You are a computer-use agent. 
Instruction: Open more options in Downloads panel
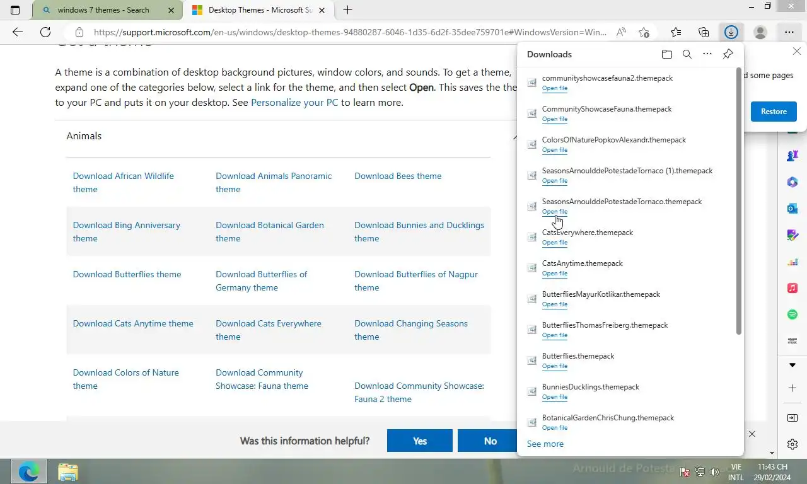pyautogui.click(x=707, y=54)
